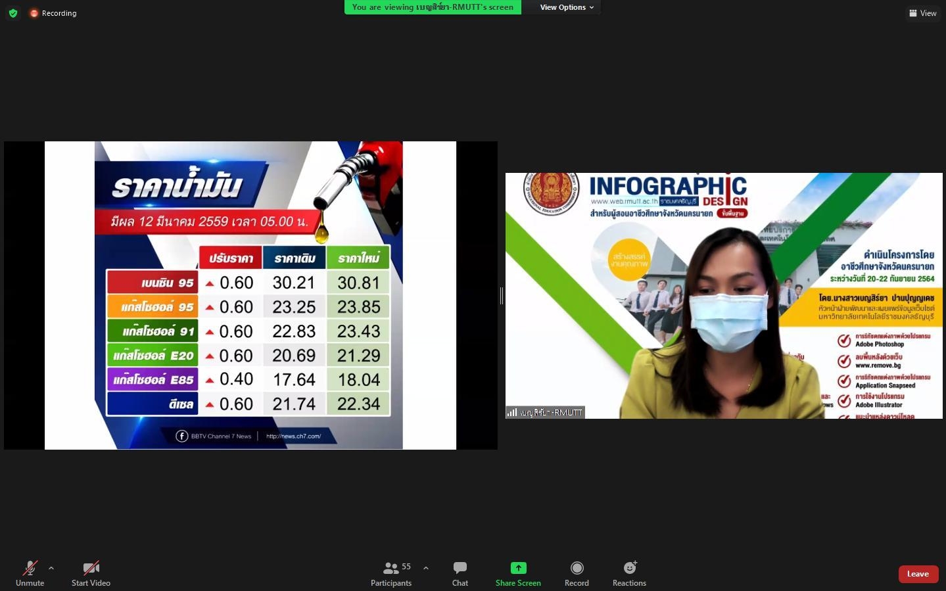
Task: Expand audio options arrow next to Unmute
Action: pos(51,568)
